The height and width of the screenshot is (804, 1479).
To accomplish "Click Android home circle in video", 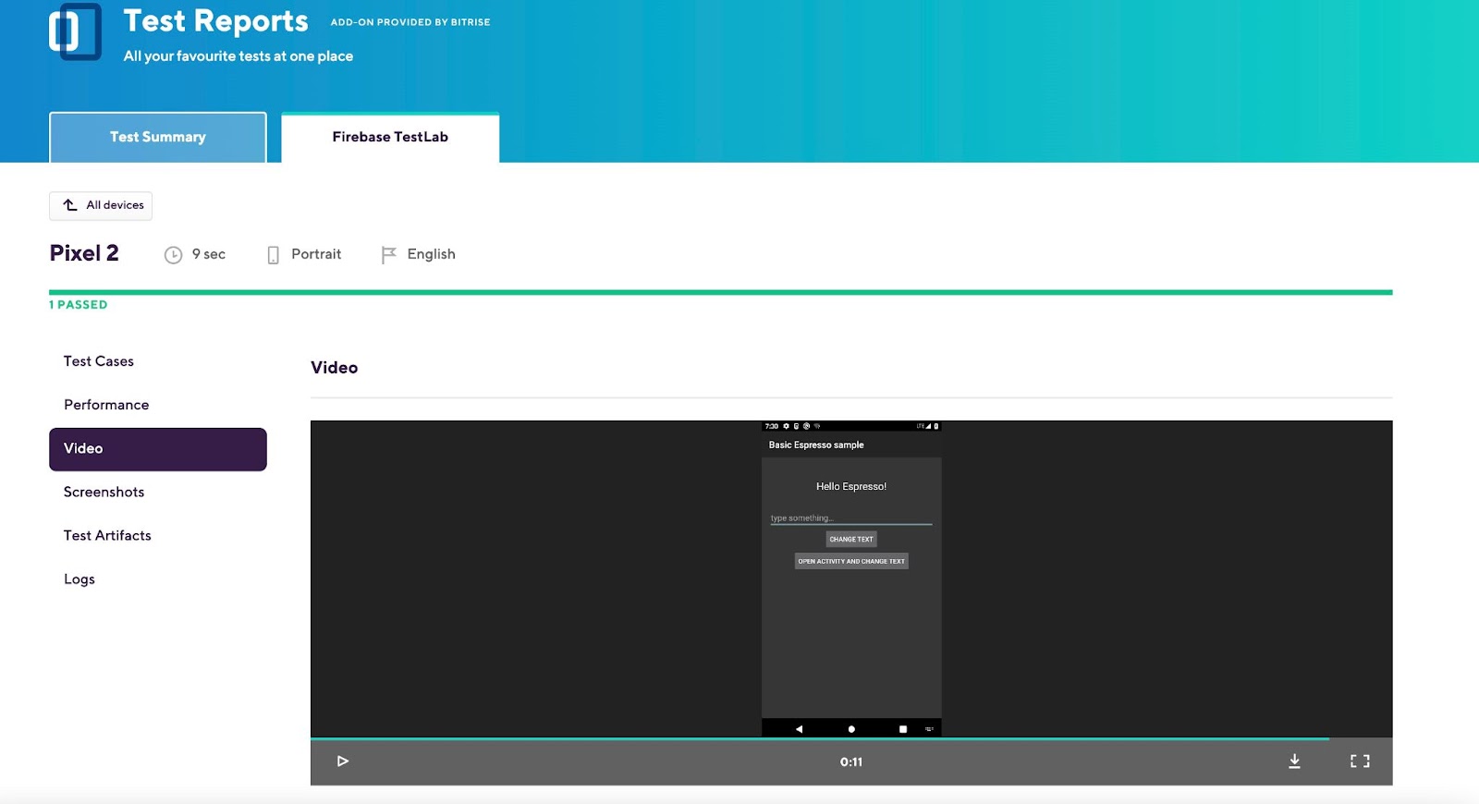I will pyautogui.click(x=851, y=729).
